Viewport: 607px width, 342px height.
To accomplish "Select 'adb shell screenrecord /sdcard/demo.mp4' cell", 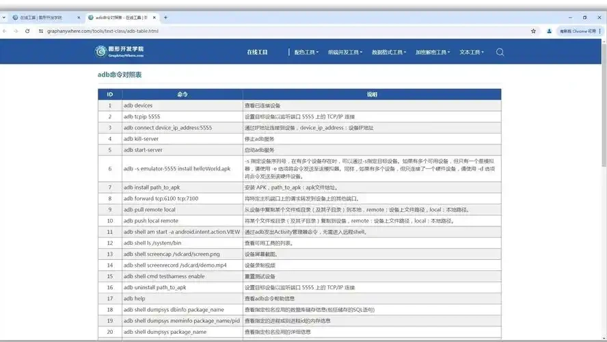I will pos(183,265).
